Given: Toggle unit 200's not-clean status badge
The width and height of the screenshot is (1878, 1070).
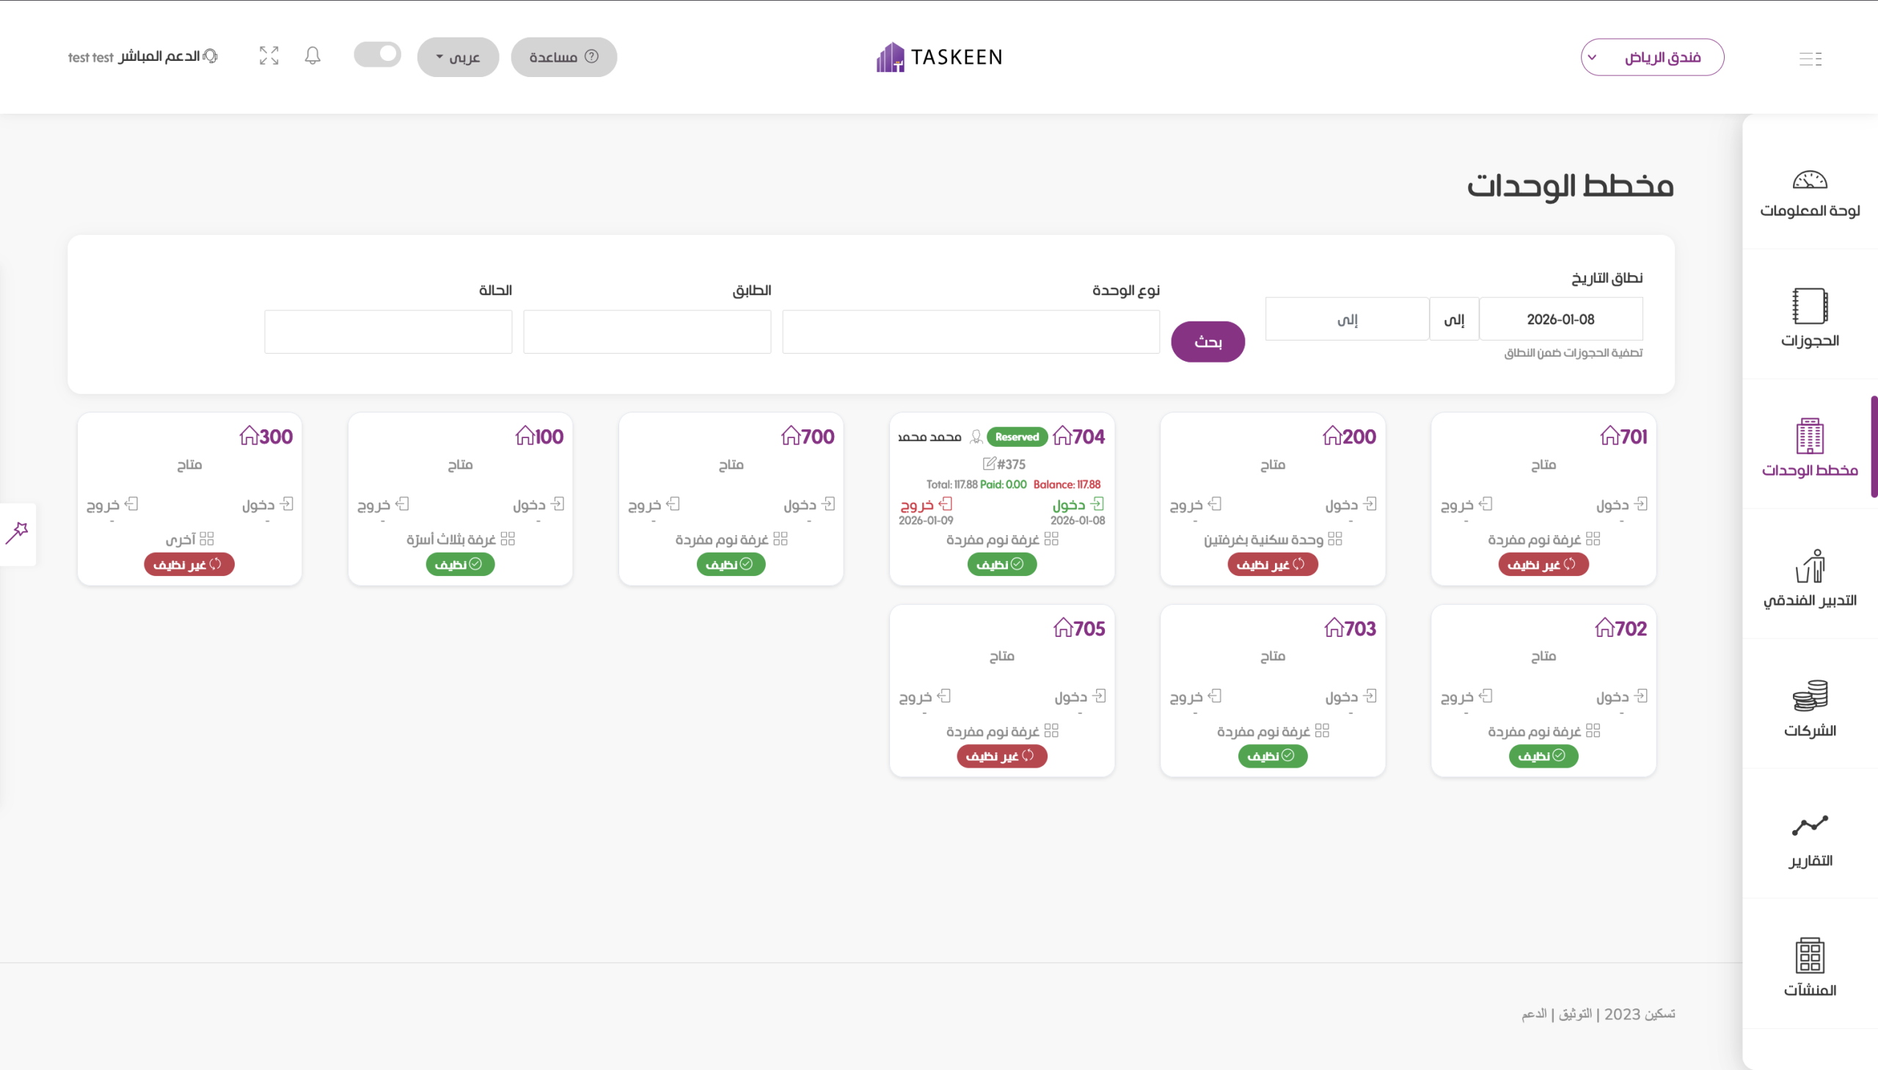Looking at the screenshot, I should point(1272,564).
